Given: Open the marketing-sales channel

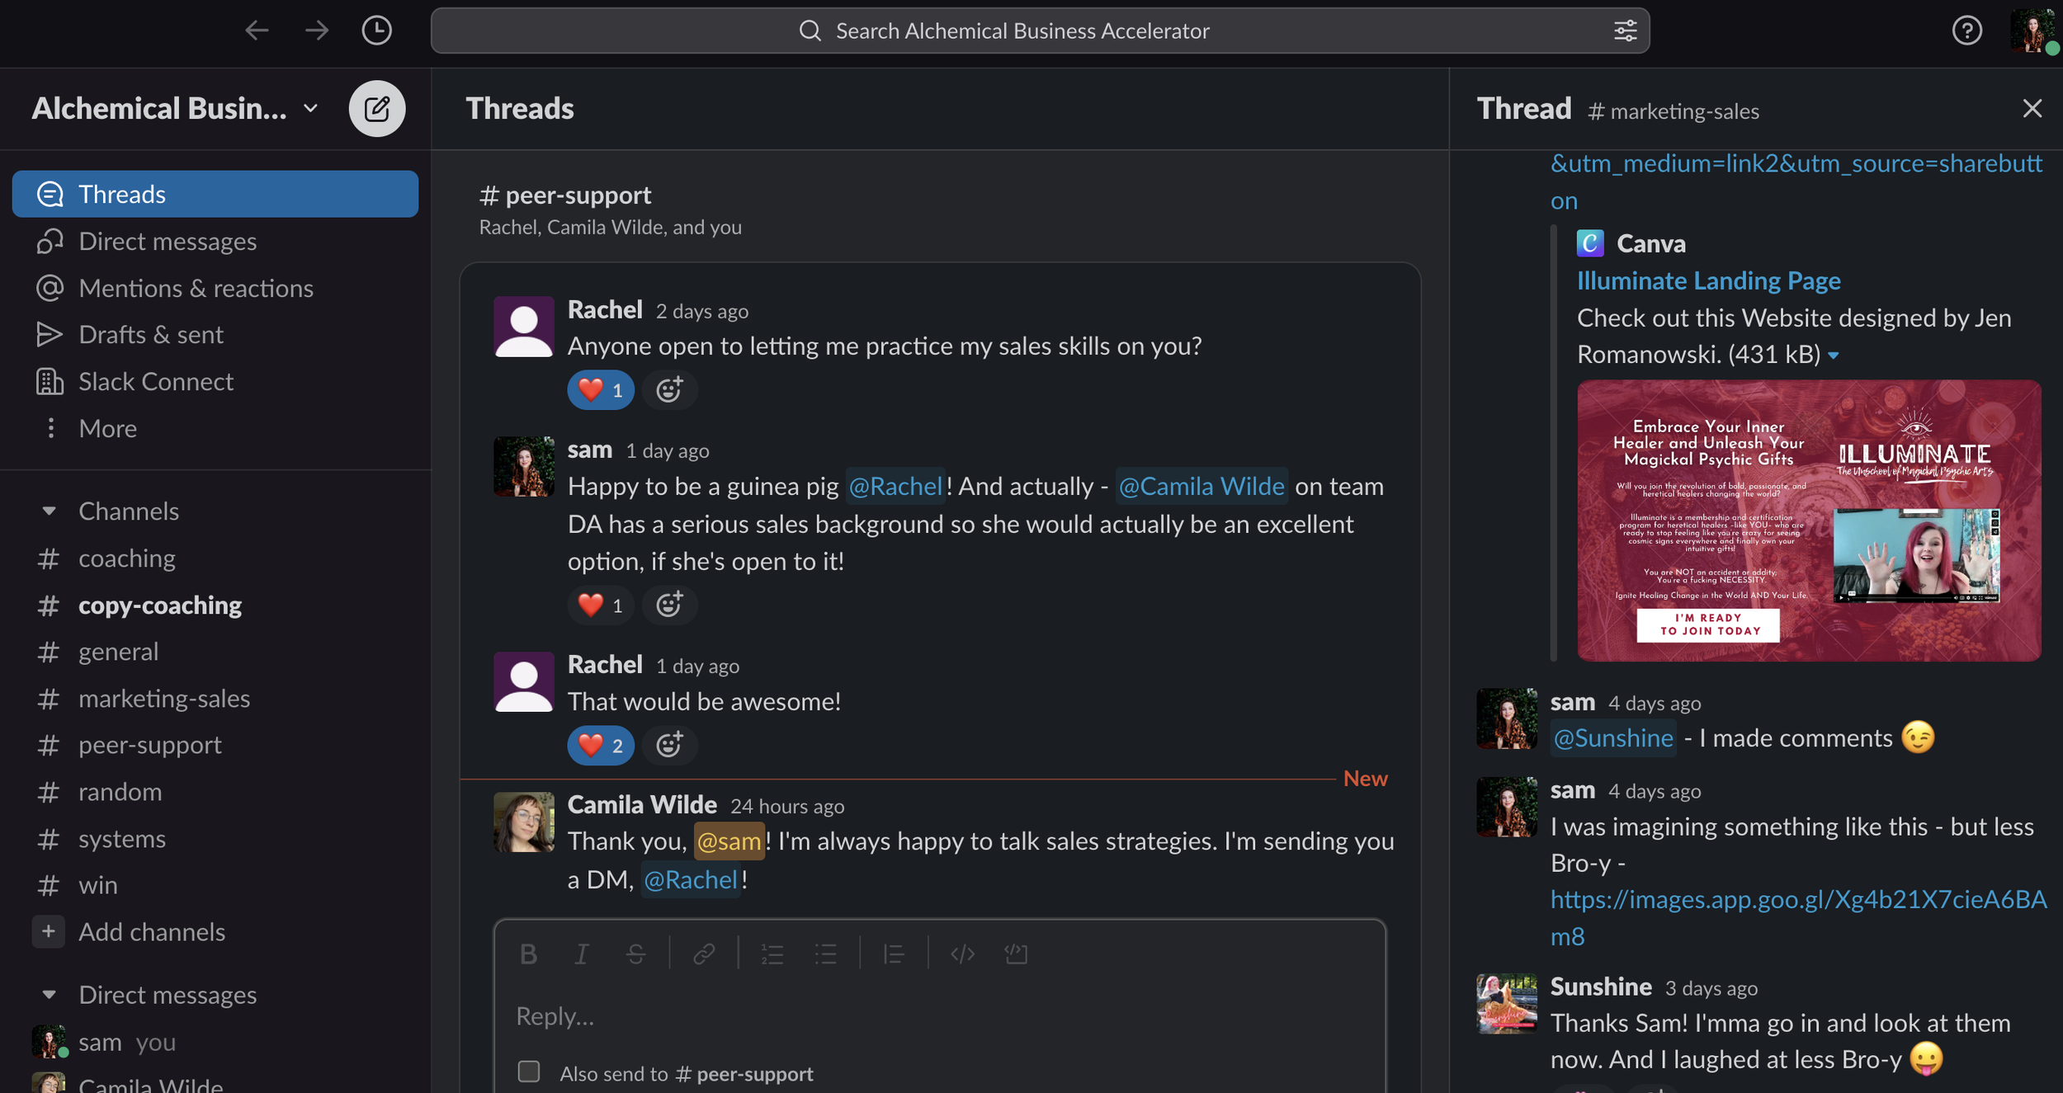Looking at the screenshot, I should pos(163,699).
